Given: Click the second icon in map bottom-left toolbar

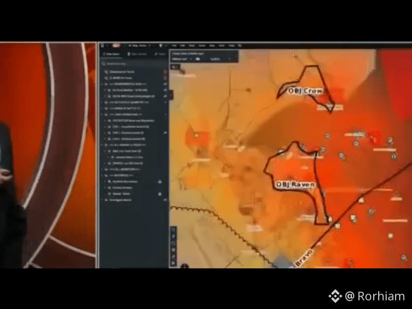Looking at the screenshot, I should point(173,236).
